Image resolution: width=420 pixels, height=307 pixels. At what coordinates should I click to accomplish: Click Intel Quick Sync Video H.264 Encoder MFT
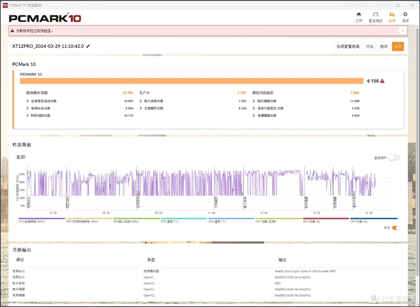(305, 271)
